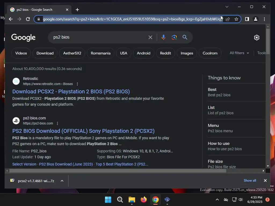The height and width of the screenshot is (206, 275).
Task: Apply the USA filter chip
Action: click(x=124, y=53)
